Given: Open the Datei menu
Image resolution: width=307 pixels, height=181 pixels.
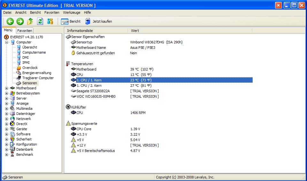Looking at the screenshot, I should [7, 12].
